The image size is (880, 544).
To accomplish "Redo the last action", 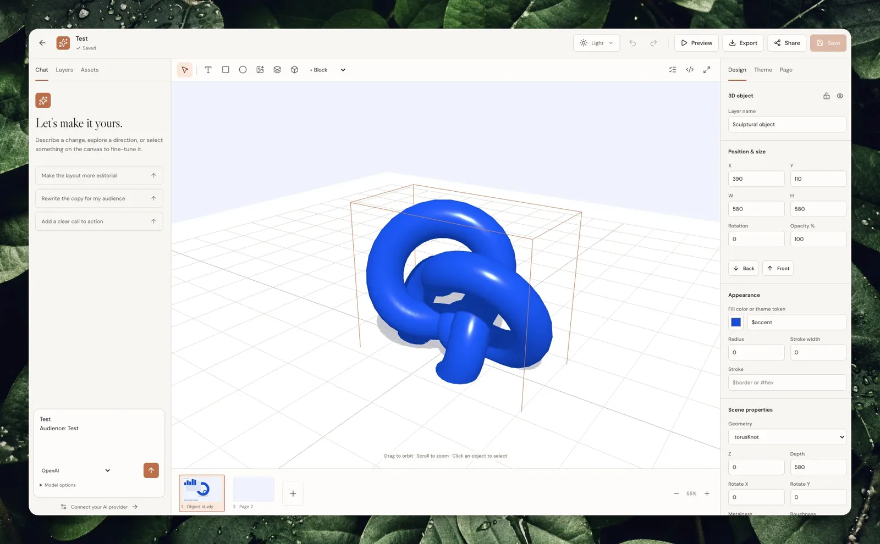I will point(653,43).
